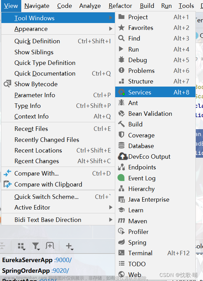Click Open in New Tab services icon
This screenshot has width=203, height=281.
50,246
